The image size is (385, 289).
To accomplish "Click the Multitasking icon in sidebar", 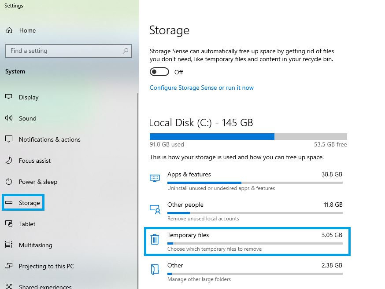I will 9,245.
